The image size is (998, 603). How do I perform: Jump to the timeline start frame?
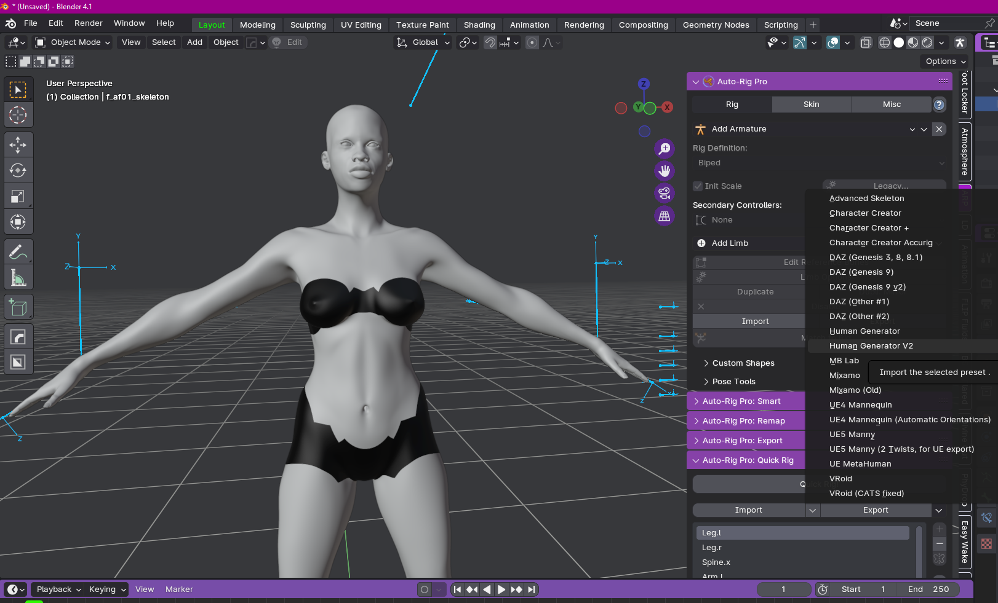pyautogui.click(x=457, y=589)
